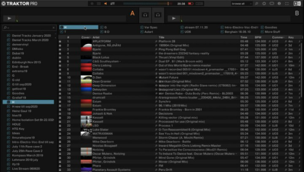Click the search icon beside Black Lotus artist
This screenshot has width=304, height=172.
tap(156, 57)
